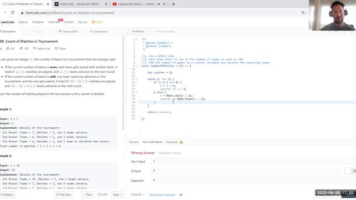
Task: Select the Testcase tab
Action: click(133, 142)
